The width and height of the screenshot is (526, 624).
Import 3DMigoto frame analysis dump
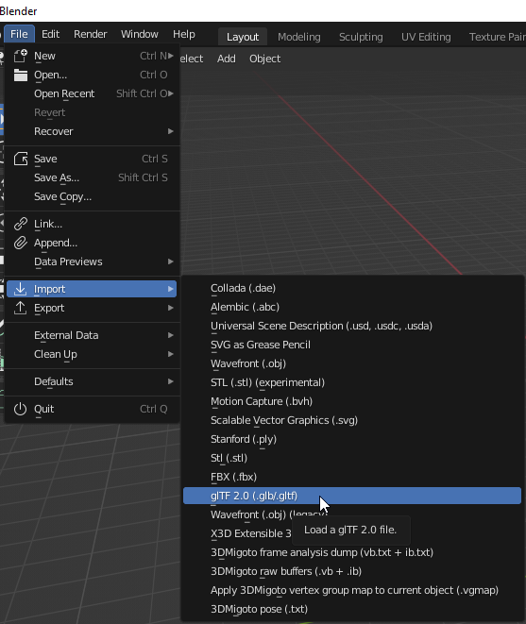352,552
